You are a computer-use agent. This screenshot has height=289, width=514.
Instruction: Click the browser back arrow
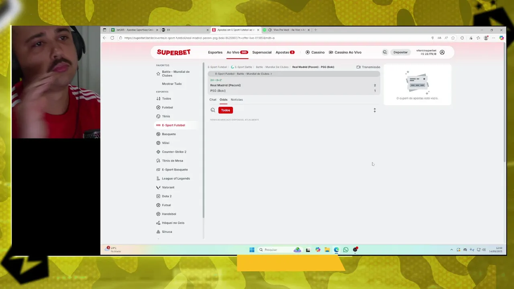click(104, 38)
